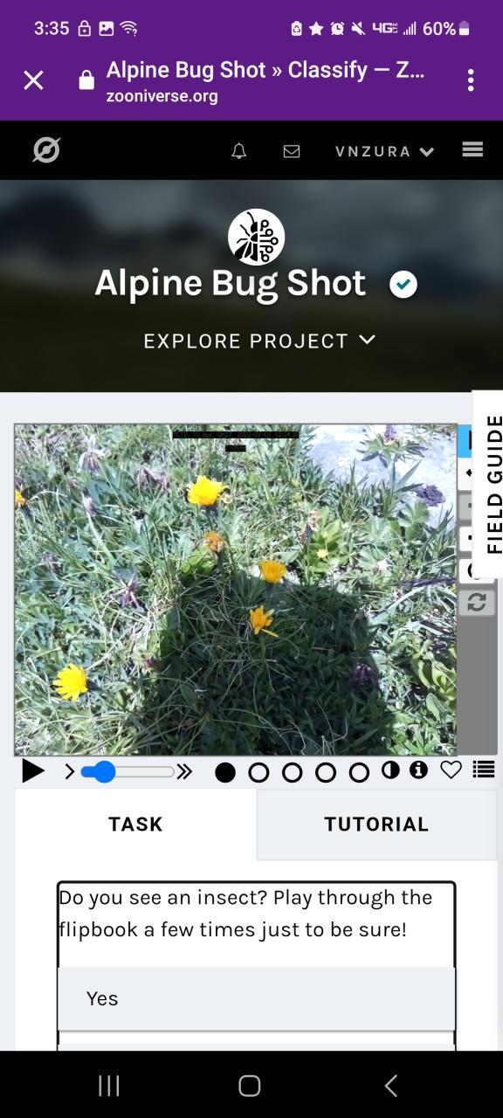The height and width of the screenshot is (1118, 503).
Task: Select the fifth flipbook frame circle
Action: (x=359, y=772)
